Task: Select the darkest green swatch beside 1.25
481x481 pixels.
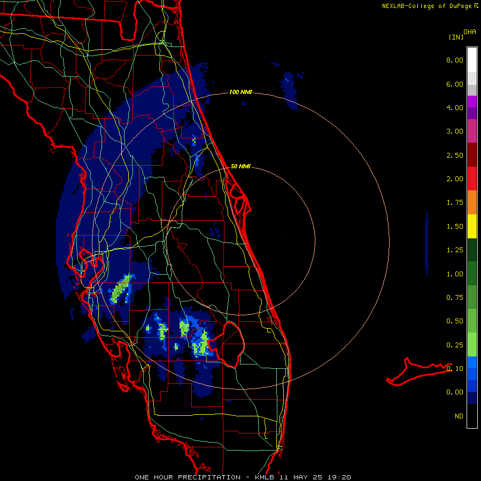Action: pos(472,250)
